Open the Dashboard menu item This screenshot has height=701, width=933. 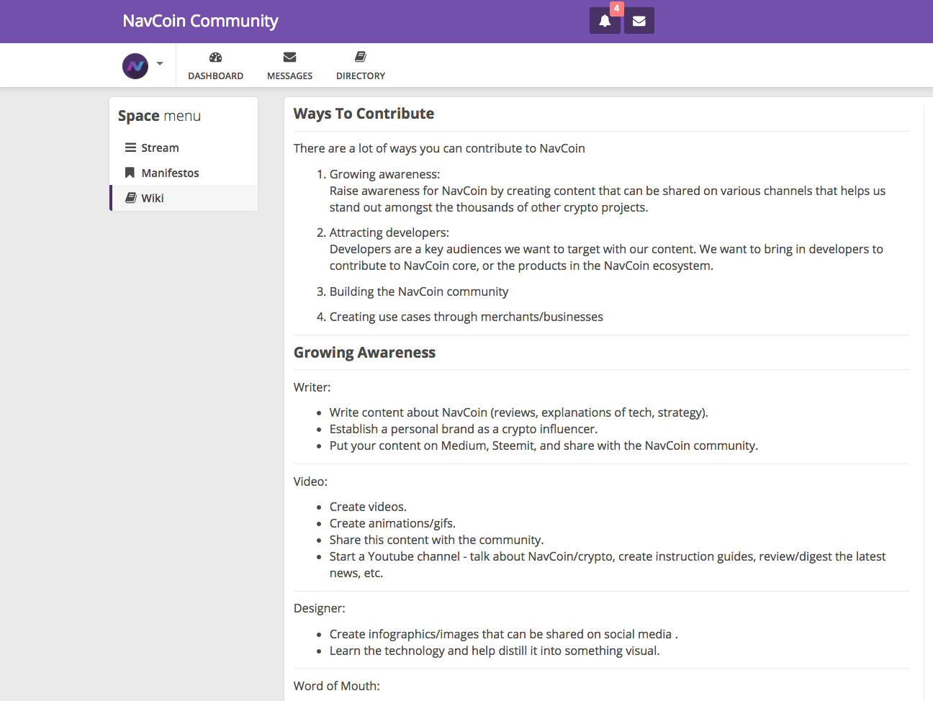tap(215, 76)
